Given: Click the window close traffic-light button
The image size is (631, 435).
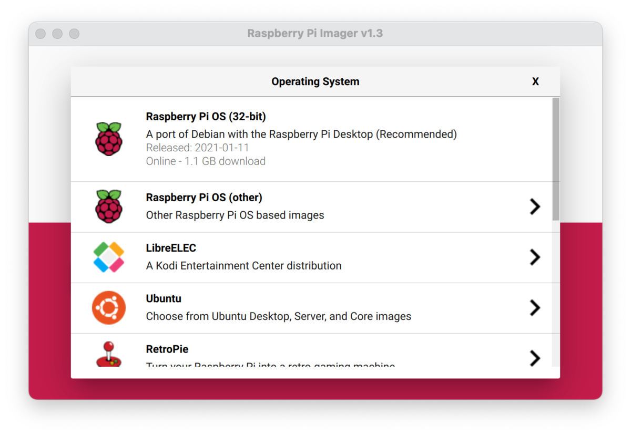Looking at the screenshot, I should point(40,34).
